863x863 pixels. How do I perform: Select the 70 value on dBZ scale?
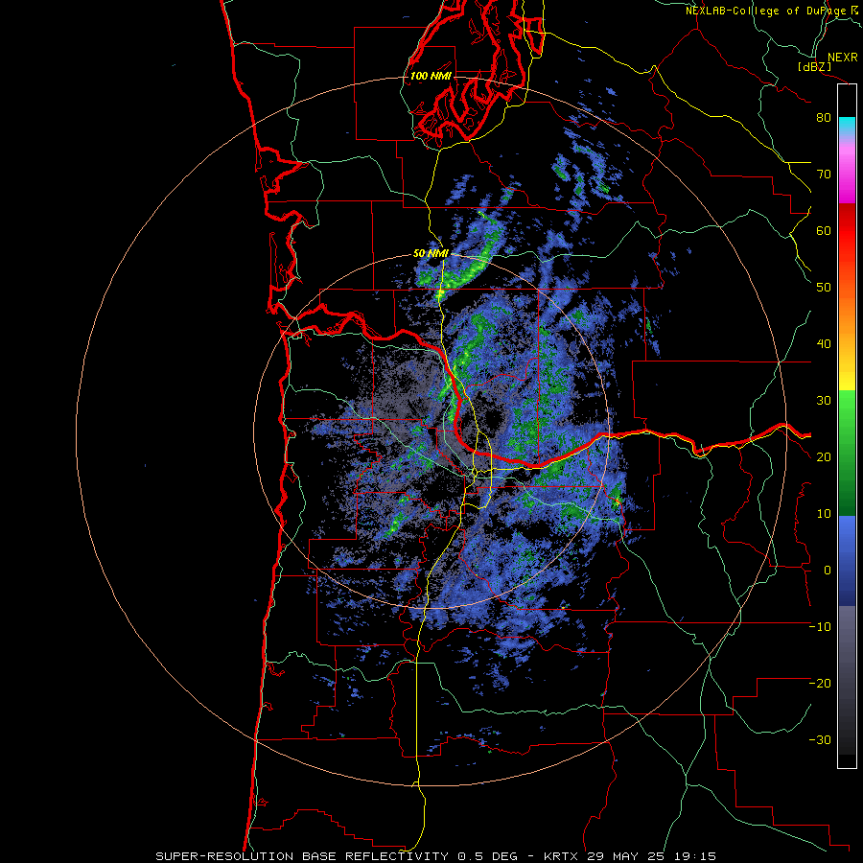[x=824, y=175]
